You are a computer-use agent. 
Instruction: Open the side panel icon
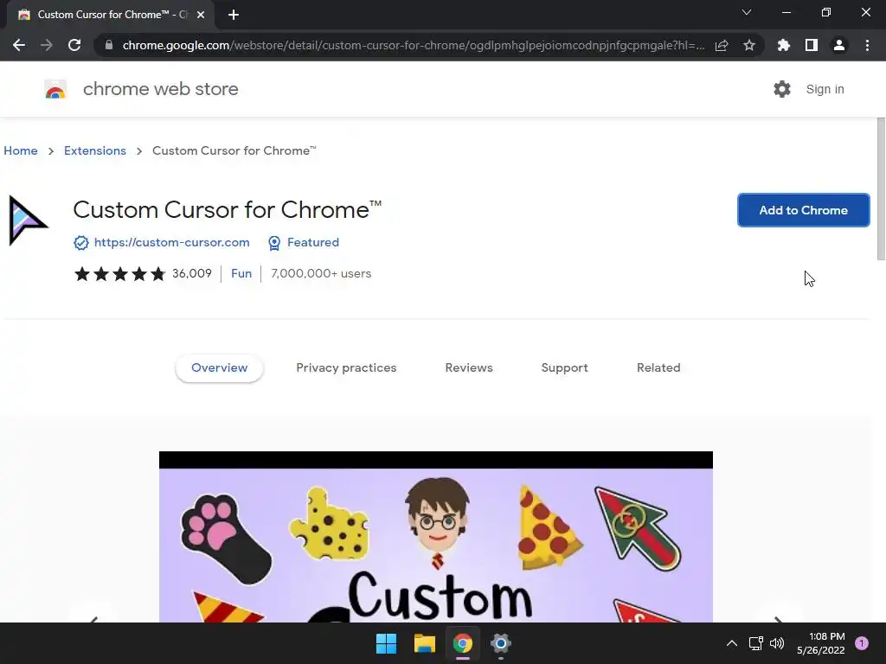click(812, 45)
